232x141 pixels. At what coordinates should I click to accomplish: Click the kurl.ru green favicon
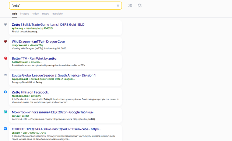coord(5,112)
